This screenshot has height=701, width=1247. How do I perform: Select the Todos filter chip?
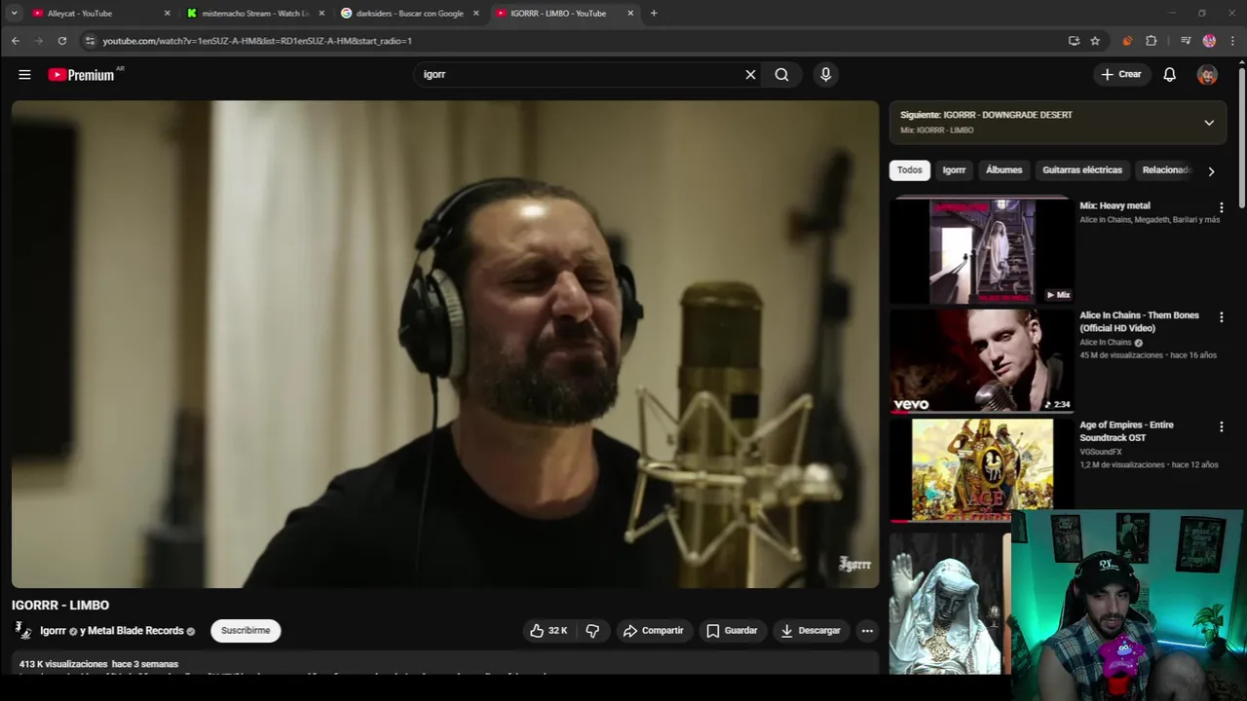coord(909,170)
